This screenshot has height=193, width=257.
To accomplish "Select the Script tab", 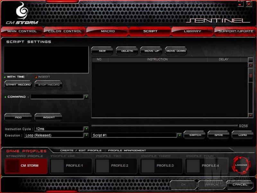I will pos(150,31).
